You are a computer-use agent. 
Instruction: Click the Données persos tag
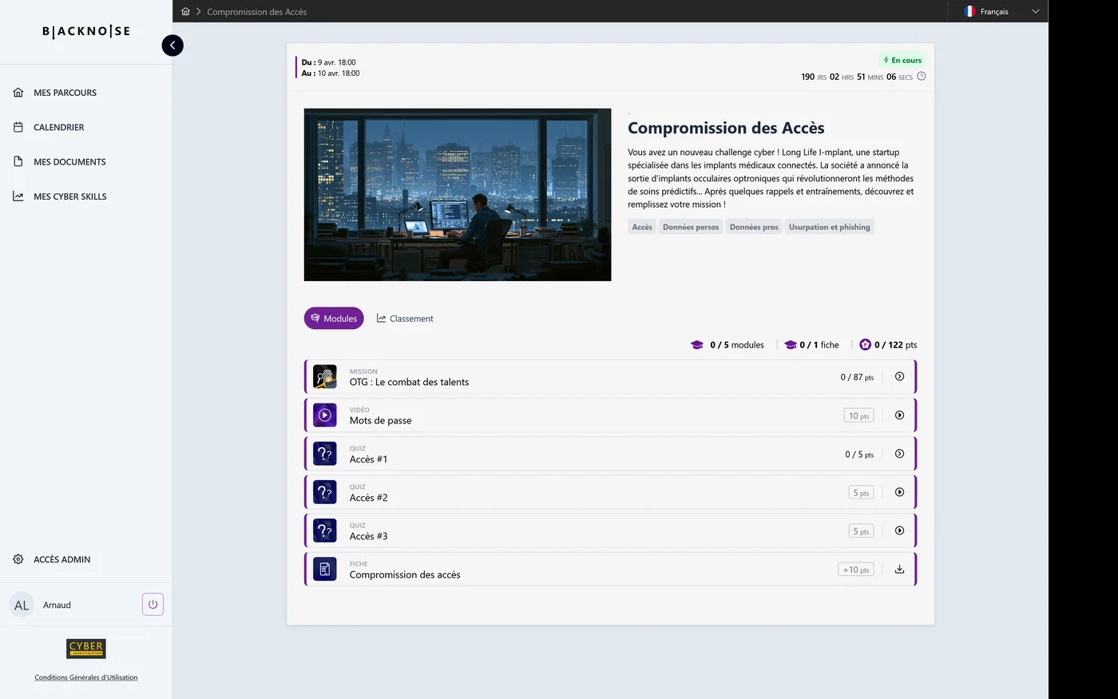point(691,227)
